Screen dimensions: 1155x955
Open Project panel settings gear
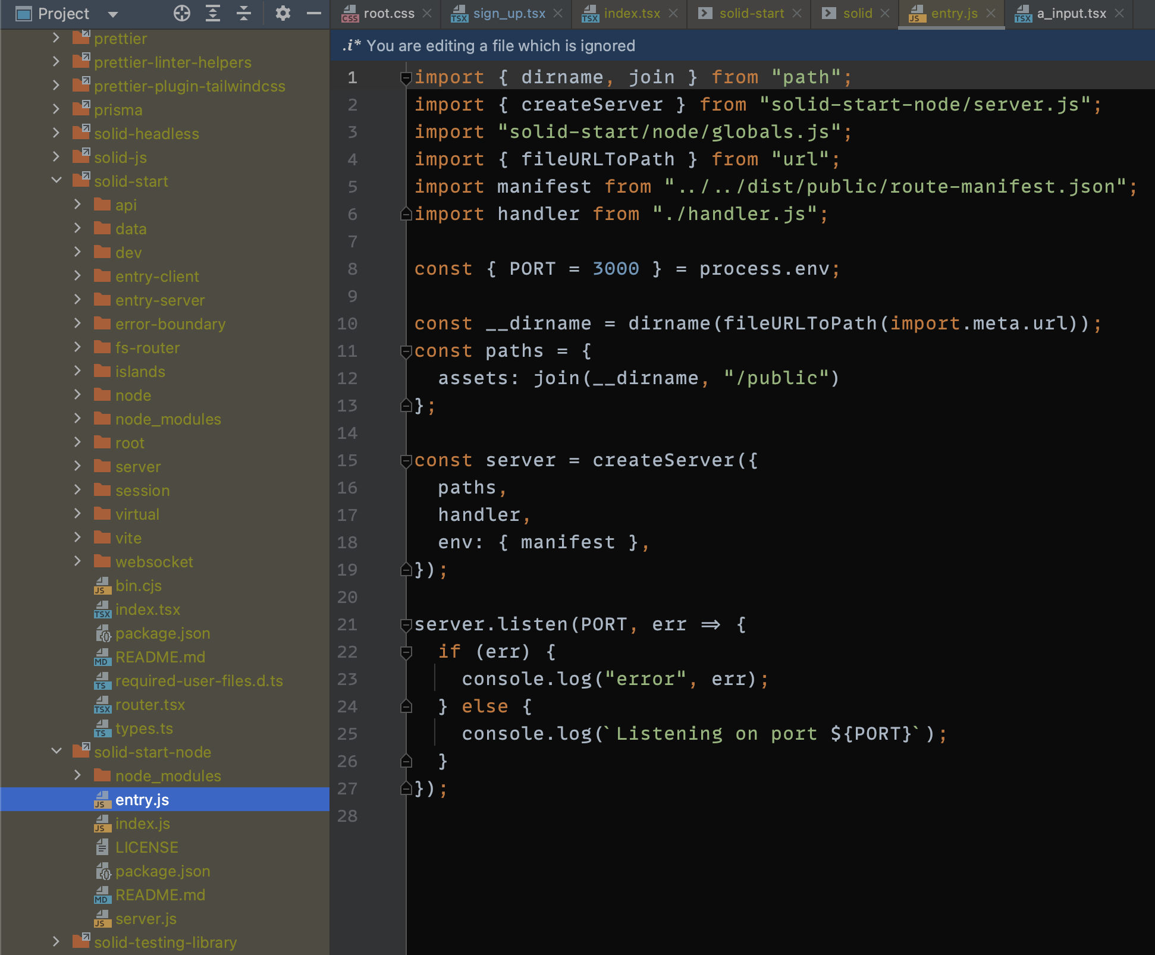tap(283, 13)
